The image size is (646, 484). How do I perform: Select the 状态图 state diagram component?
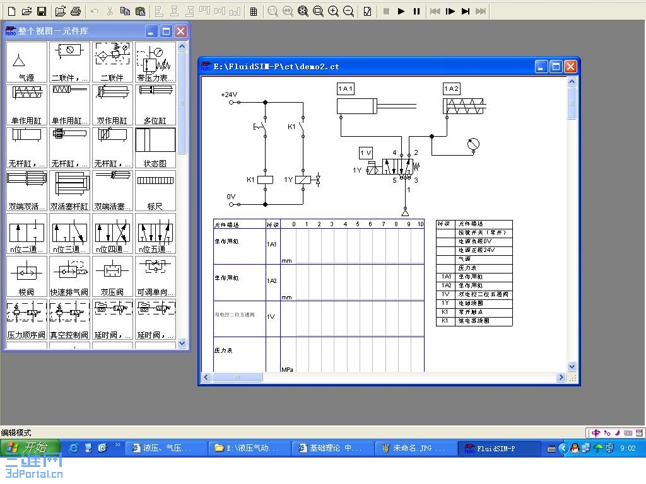[x=155, y=147]
